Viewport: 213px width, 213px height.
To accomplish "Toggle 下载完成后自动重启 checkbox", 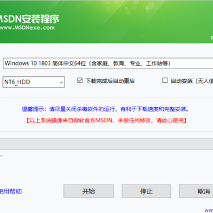I will coord(80,80).
